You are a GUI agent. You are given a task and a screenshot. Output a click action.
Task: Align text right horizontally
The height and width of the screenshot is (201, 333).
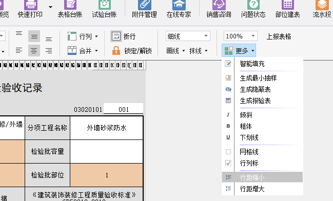point(49,51)
